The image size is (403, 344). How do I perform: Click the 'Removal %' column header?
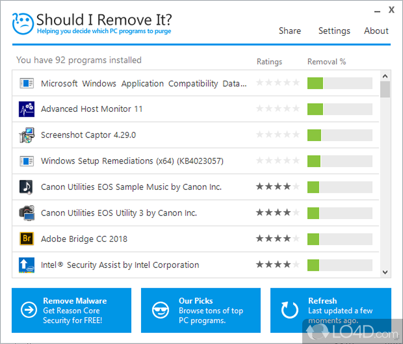tap(326, 62)
